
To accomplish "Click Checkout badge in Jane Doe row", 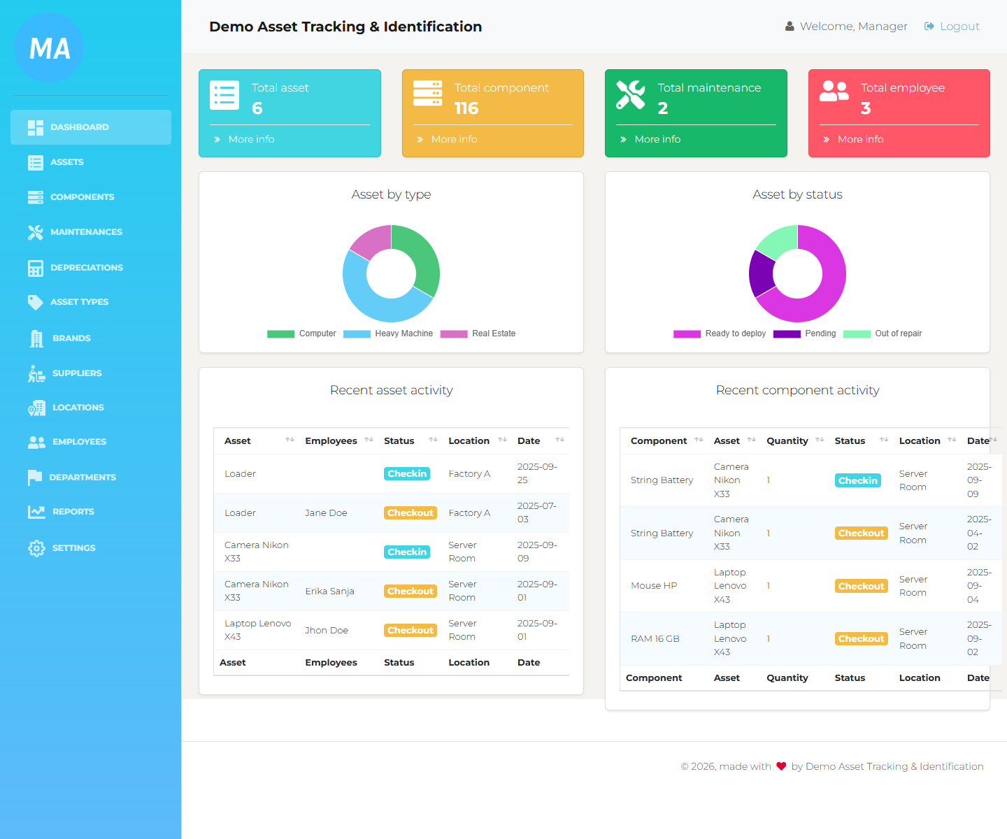I will (x=410, y=513).
